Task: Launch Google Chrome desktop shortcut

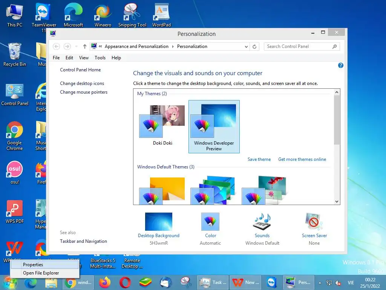Action: 15,136
